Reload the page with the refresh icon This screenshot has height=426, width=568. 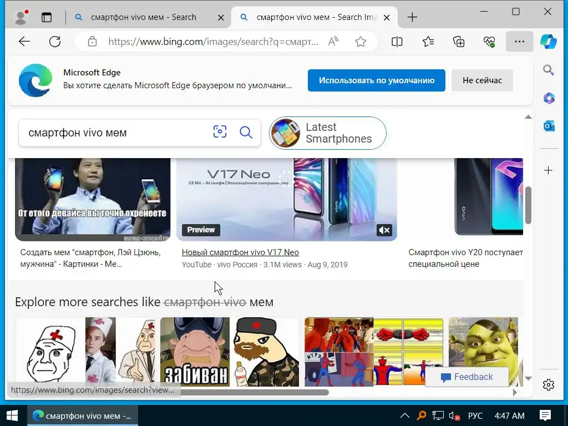(55, 42)
